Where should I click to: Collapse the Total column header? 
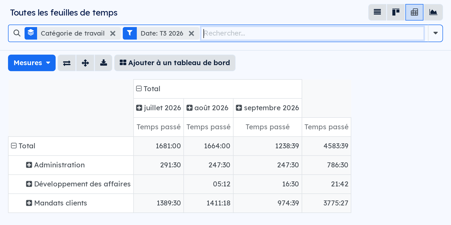[218, 89]
